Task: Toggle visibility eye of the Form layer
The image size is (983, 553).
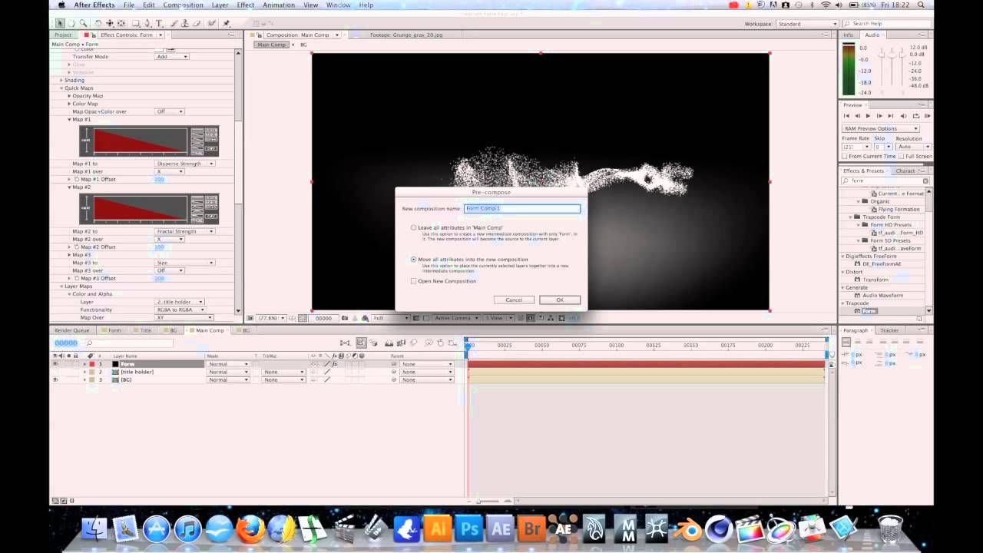Action: pos(55,364)
